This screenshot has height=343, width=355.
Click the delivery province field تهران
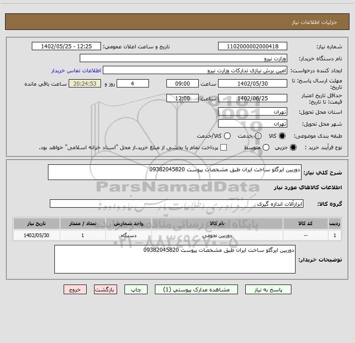253,111
